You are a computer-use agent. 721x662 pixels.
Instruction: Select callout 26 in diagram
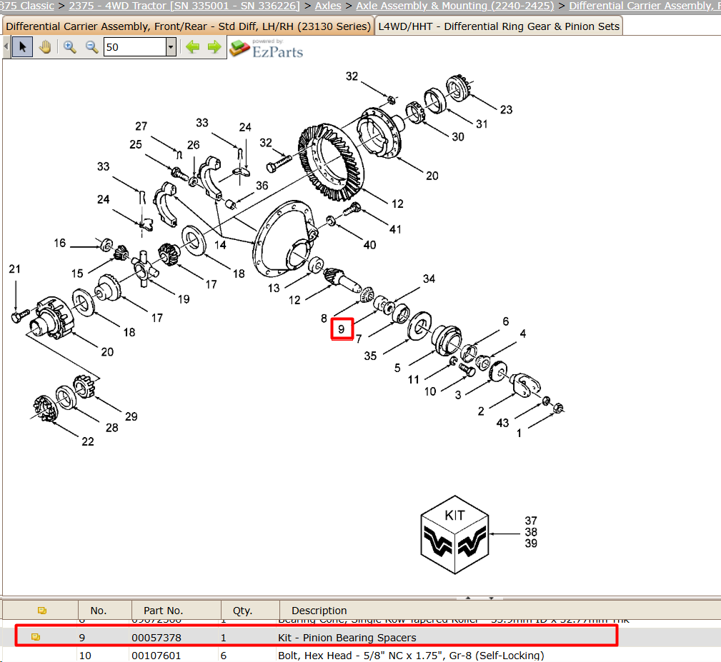(x=194, y=145)
